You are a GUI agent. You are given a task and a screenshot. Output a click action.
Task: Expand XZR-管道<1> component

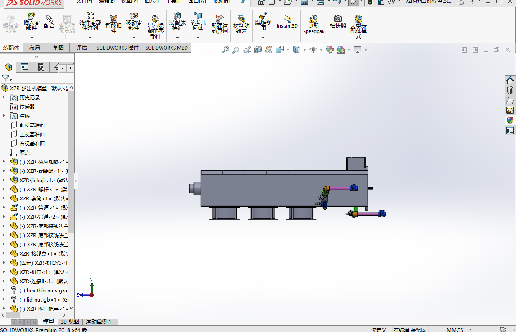click(x=4, y=208)
